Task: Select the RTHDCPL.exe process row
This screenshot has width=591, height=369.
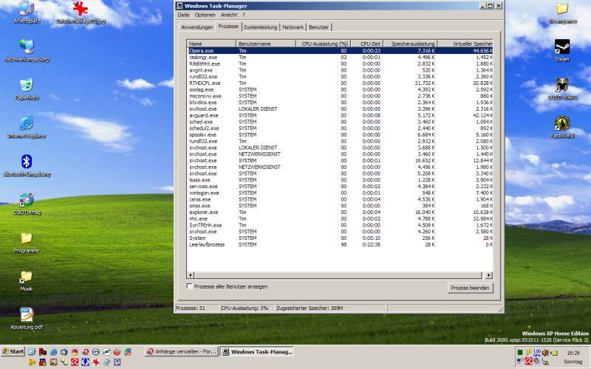Action: 340,83
